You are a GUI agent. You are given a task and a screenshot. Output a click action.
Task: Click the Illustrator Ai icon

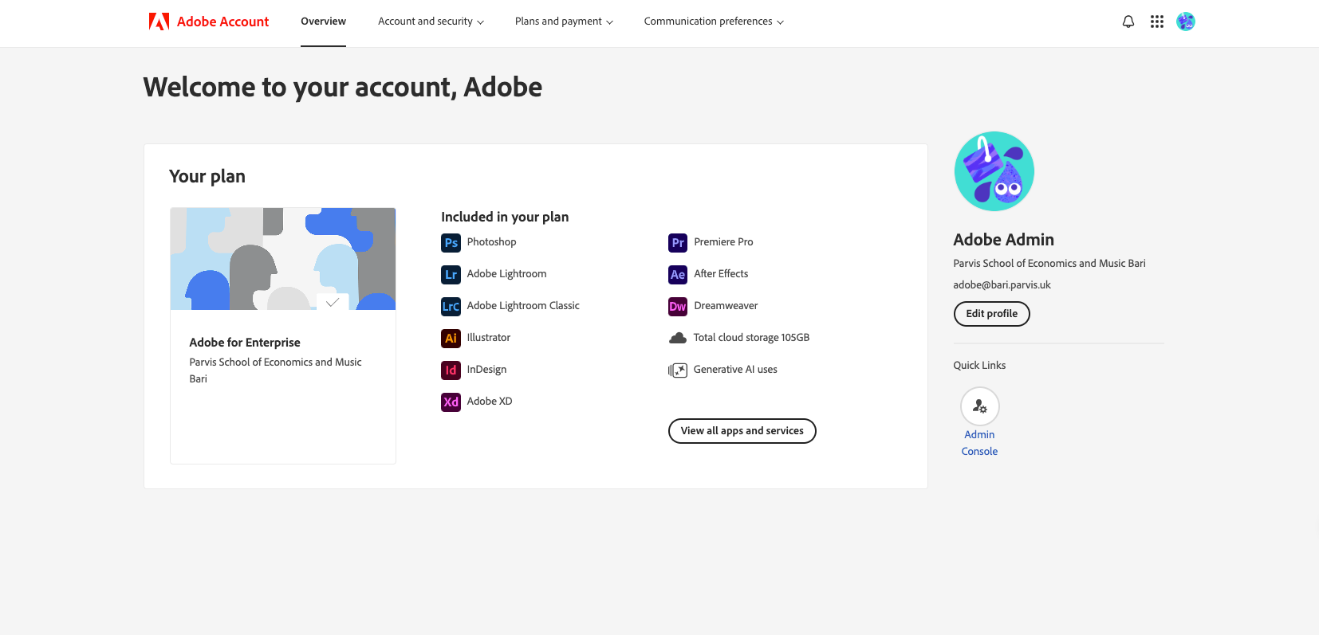(x=451, y=339)
